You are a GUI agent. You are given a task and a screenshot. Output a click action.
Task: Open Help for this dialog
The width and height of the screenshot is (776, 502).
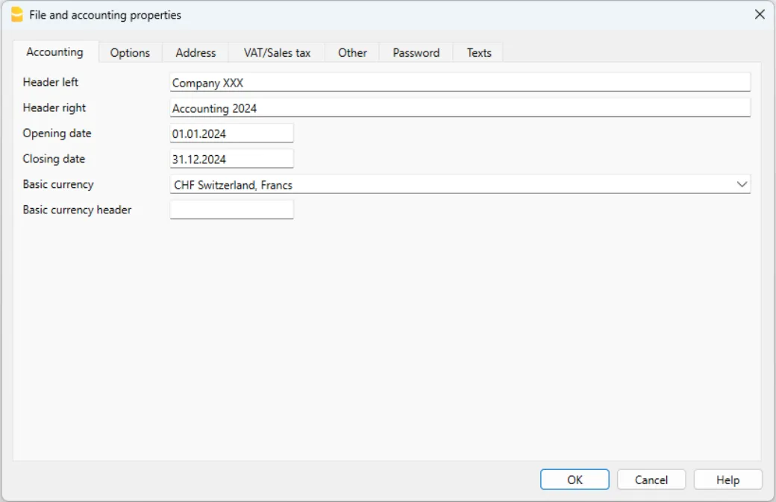[727, 480]
